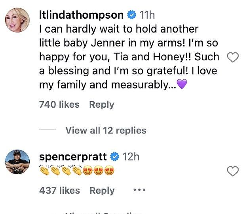Open three-dot options on spencerpratt's comment

click(x=139, y=190)
